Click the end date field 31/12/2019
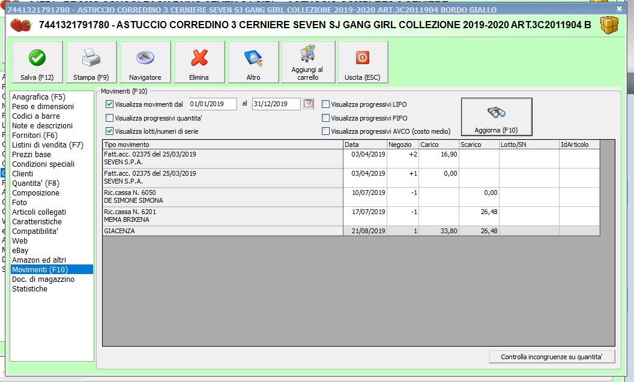 [276, 104]
